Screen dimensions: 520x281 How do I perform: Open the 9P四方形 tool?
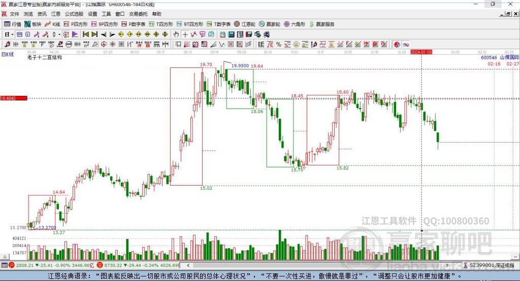coord(105,24)
